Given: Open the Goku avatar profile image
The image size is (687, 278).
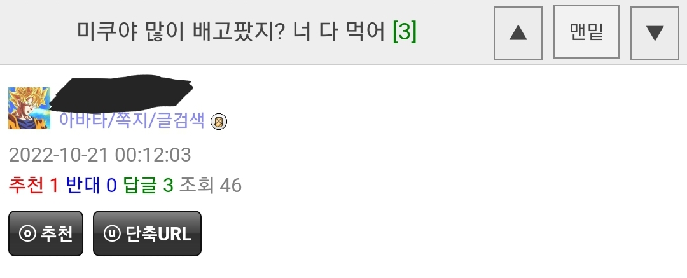Looking at the screenshot, I should (x=29, y=108).
